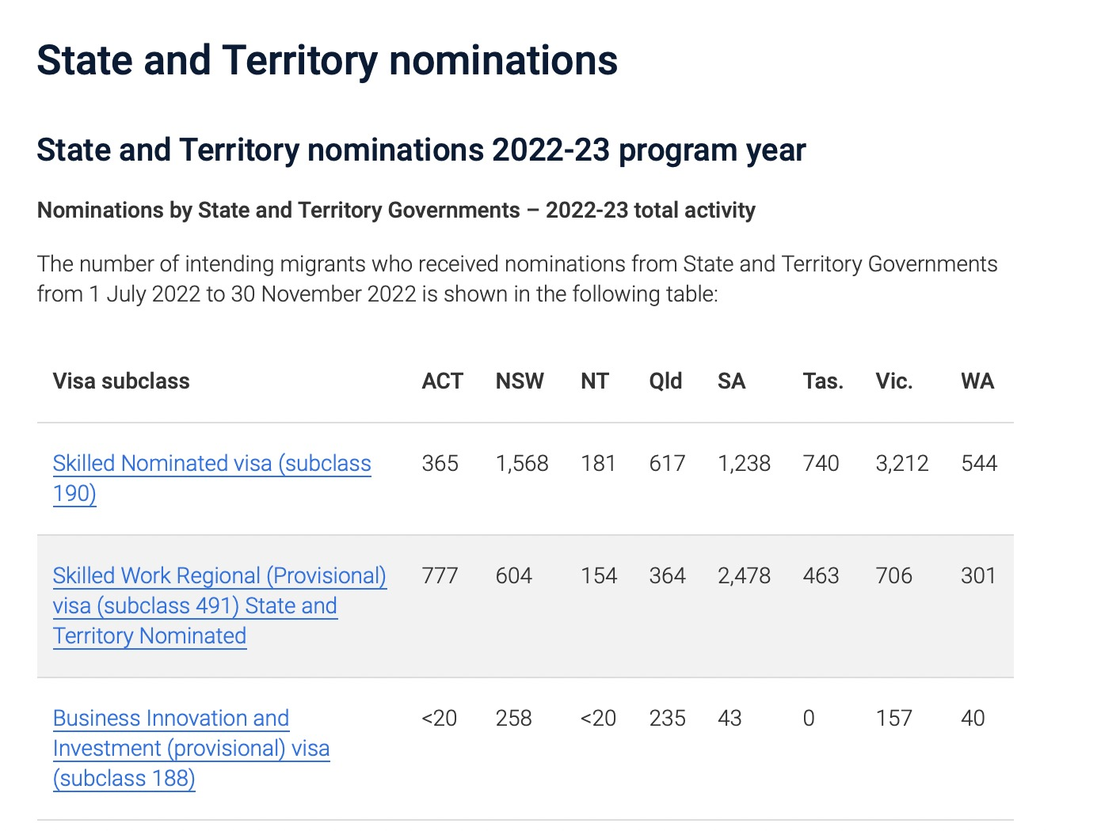Click the SA value 2,478 for subclass 491
The width and height of the screenshot is (1120, 831).
pyautogui.click(x=744, y=576)
